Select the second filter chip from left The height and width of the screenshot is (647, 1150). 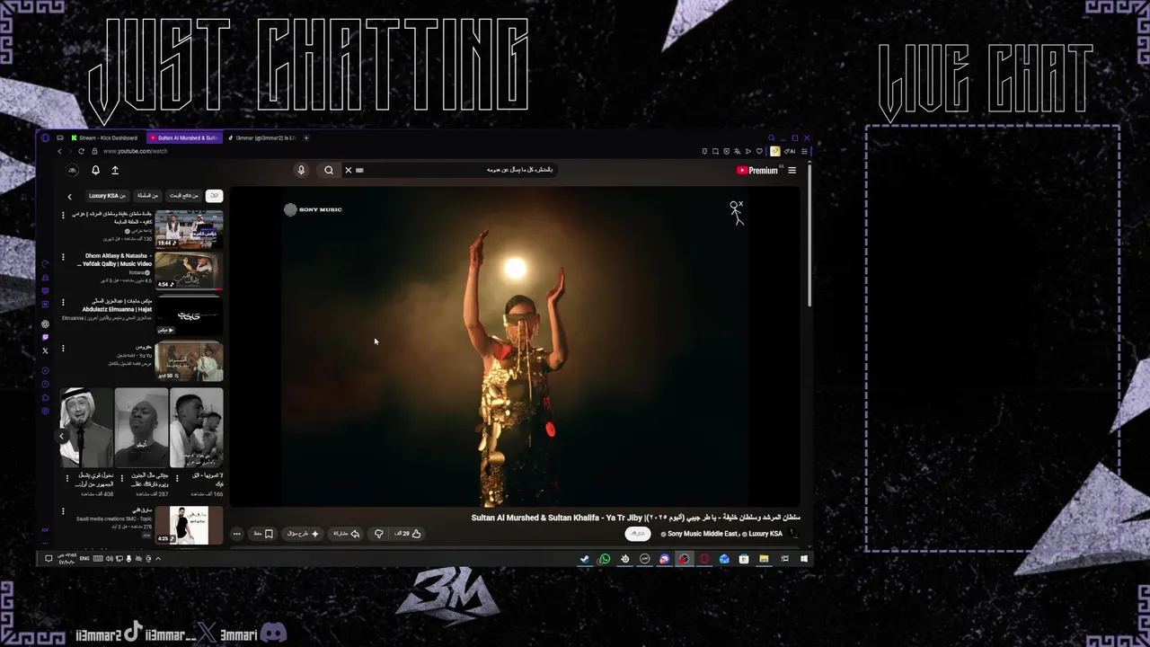pos(147,196)
